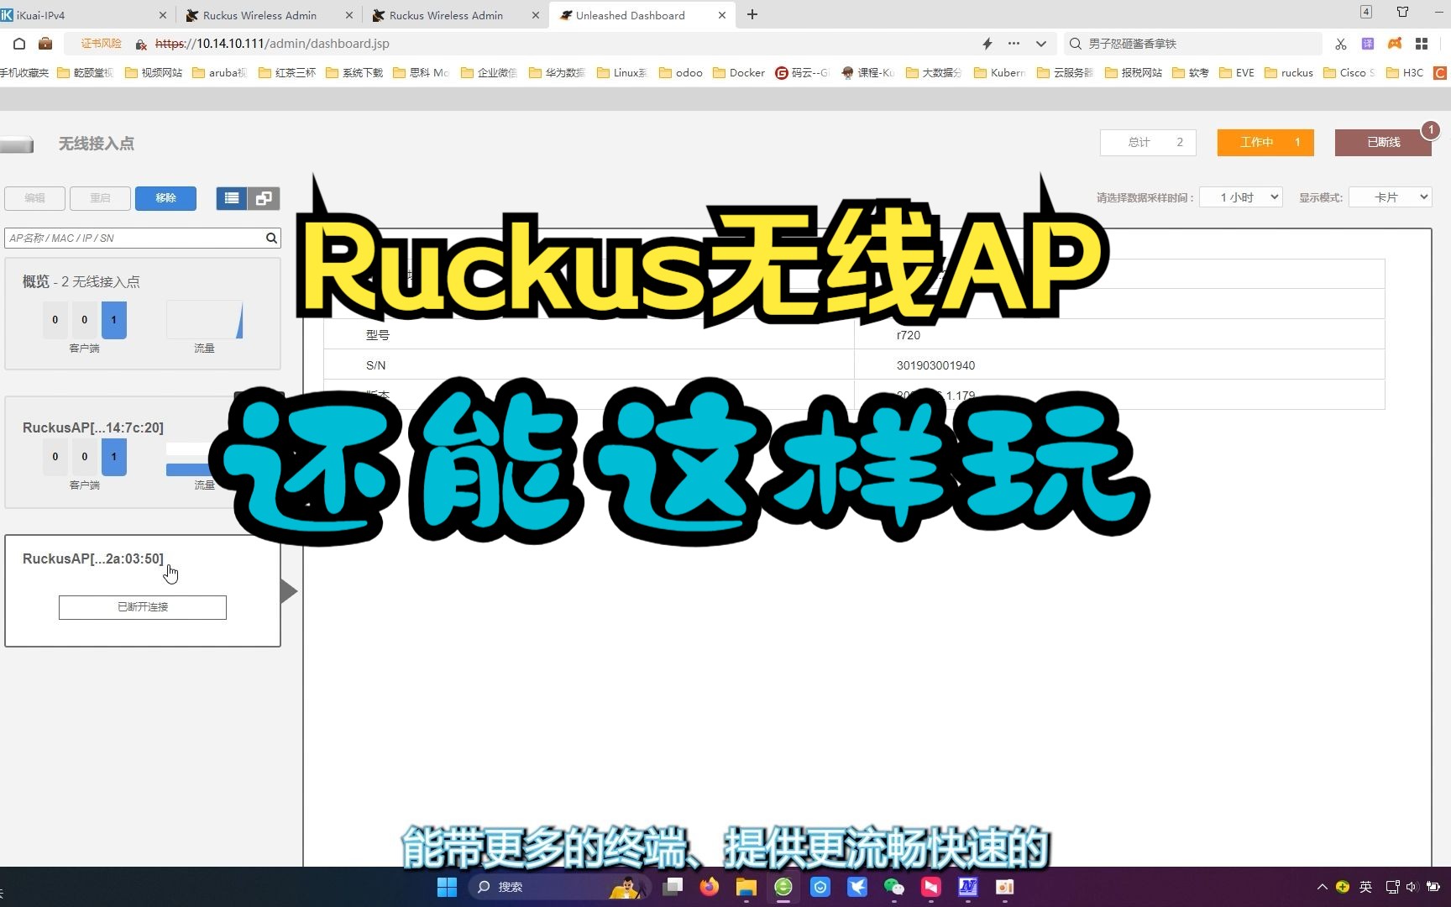Click the volume icon in system tray
The image size is (1451, 907).
1412,887
